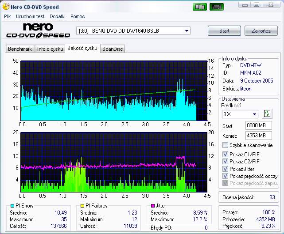Click the Start button

pyautogui.click(x=225, y=31)
